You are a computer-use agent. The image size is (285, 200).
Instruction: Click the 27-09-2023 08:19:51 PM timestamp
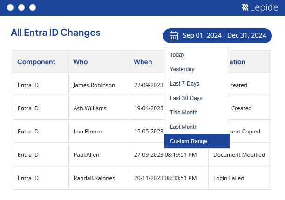(x=165, y=155)
